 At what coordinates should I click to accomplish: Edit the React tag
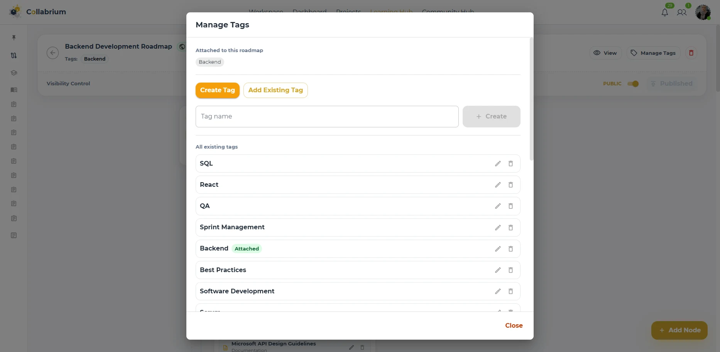click(x=498, y=185)
